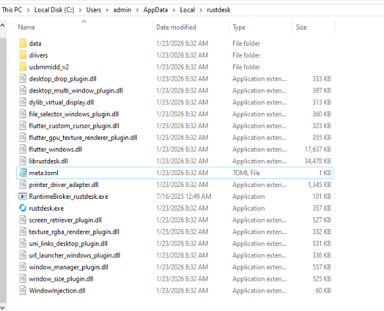
Task: Go to This PC in the breadcrumb
Action: [x=12, y=10]
